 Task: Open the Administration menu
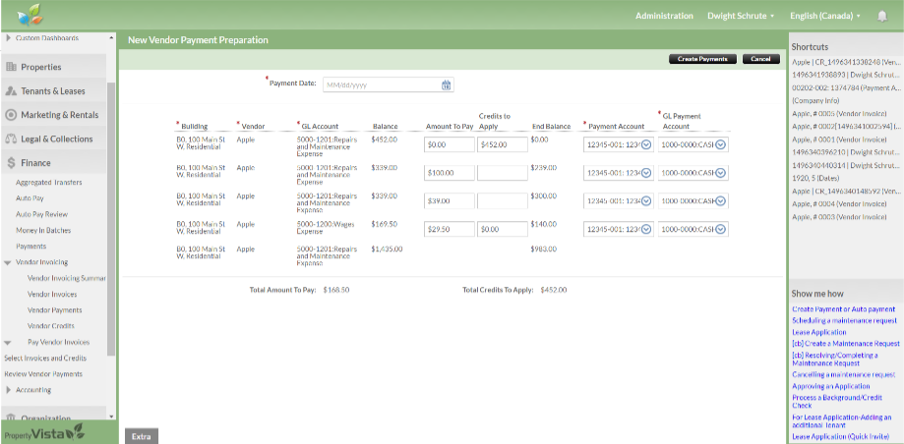click(x=664, y=16)
